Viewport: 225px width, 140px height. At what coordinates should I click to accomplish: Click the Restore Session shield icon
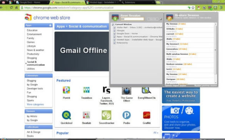170,18
